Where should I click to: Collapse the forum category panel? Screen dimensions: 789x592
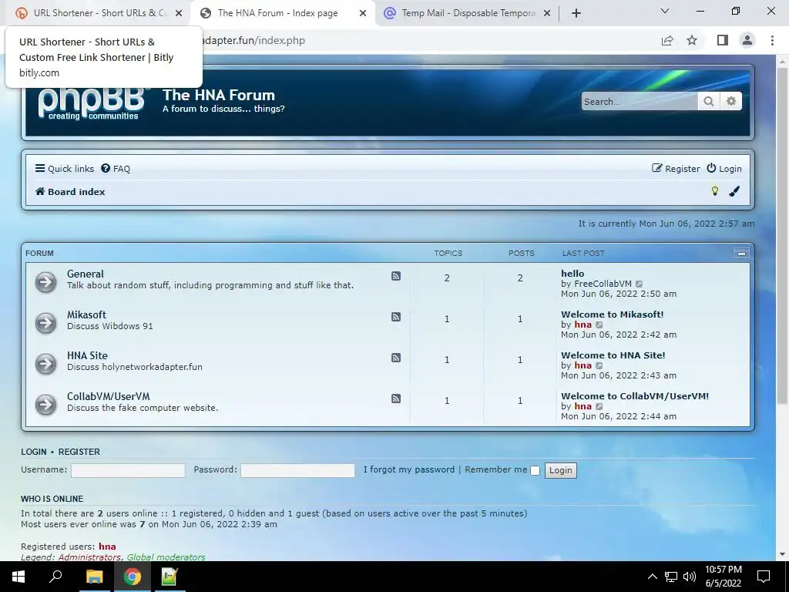click(x=741, y=253)
